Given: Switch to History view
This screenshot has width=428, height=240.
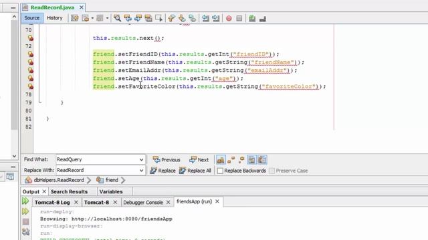Looking at the screenshot, I should 55,18.
